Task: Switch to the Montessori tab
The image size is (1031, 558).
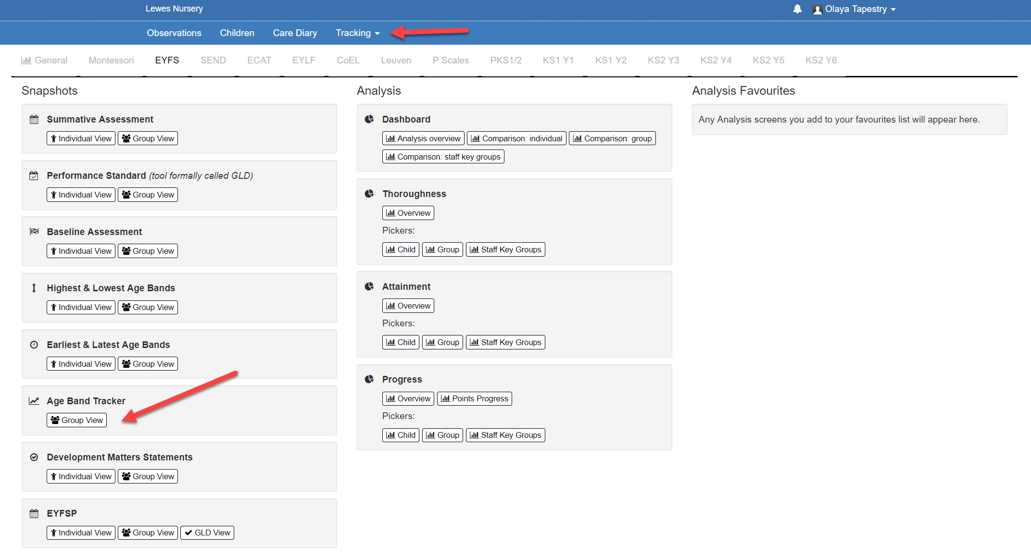Action: coord(111,61)
